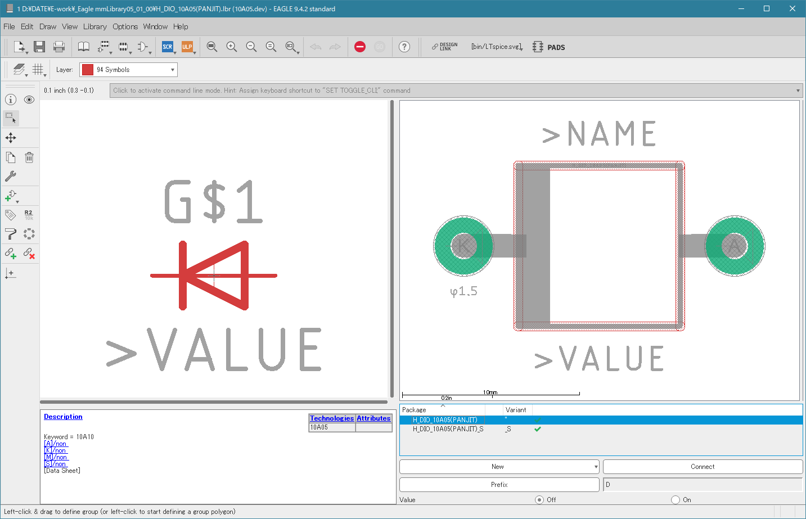The image size is (806, 519).
Task: Open the Library menu
Action: (x=94, y=26)
